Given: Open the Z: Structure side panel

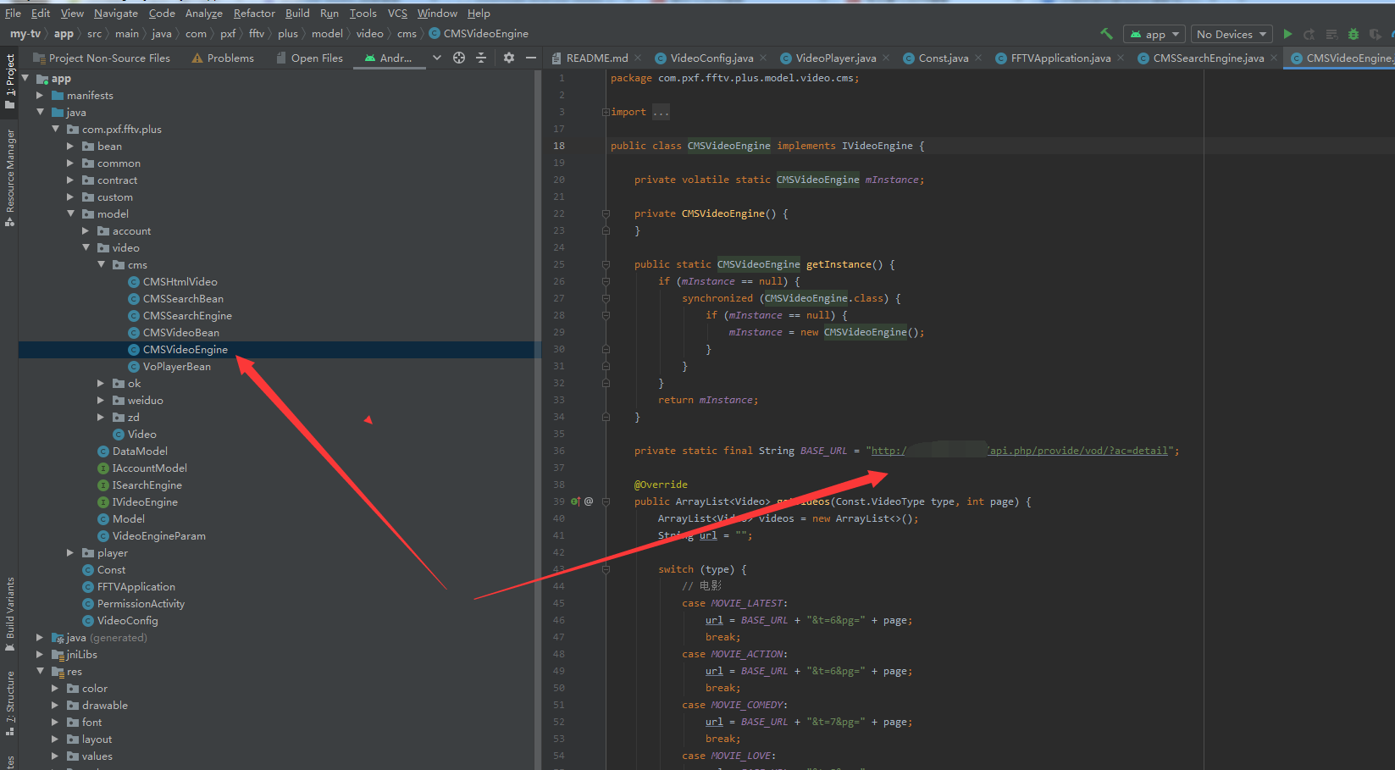Looking at the screenshot, I should [x=9, y=701].
